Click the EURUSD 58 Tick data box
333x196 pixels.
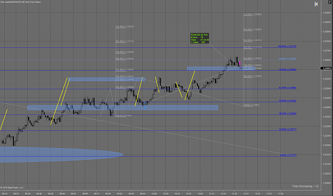[200, 38]
